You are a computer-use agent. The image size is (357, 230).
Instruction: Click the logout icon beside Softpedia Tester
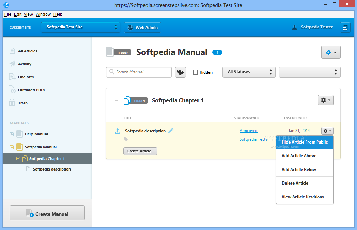(345, 27)
